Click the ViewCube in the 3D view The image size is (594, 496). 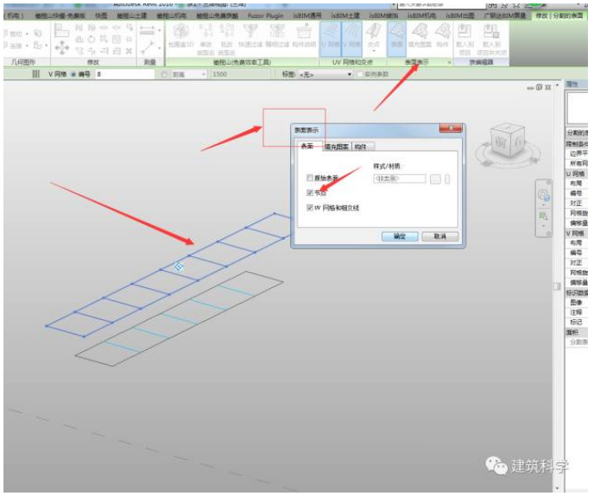pyautogui.click(x=508, y=141)
